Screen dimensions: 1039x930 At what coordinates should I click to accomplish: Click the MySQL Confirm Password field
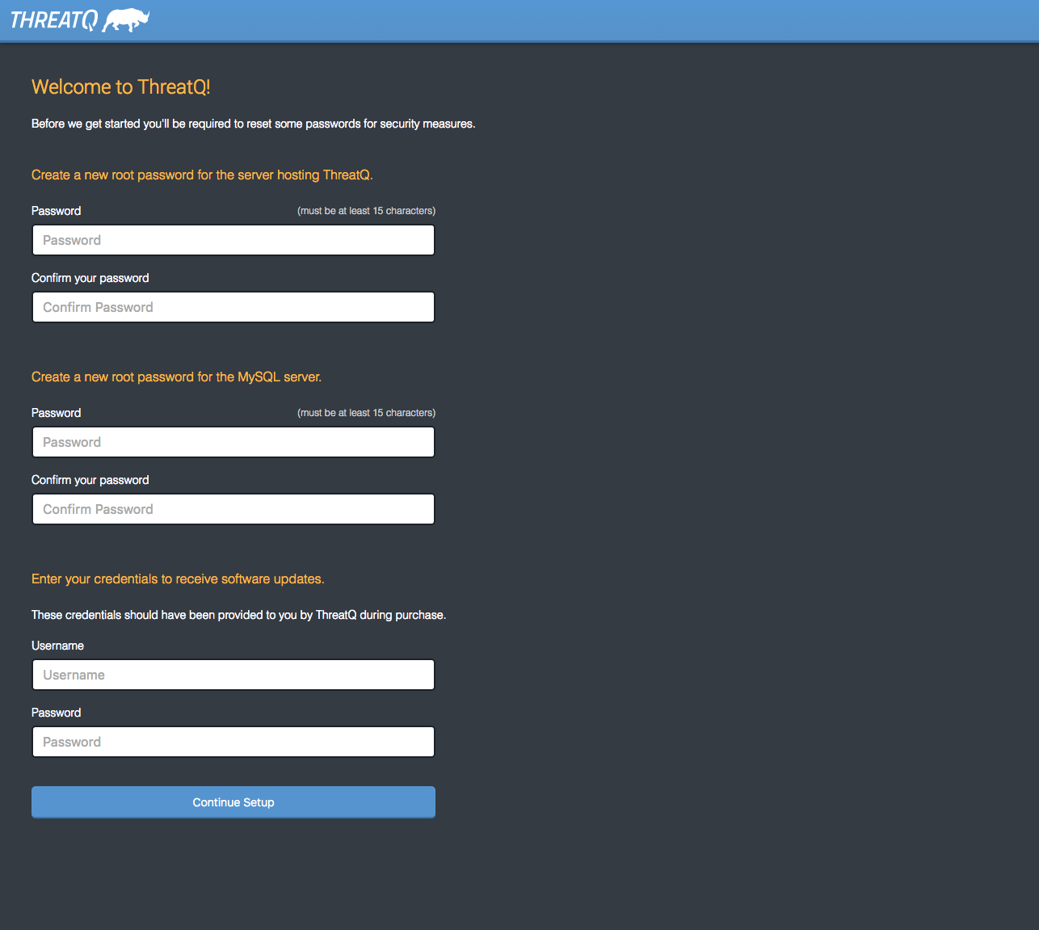[233, 509]
